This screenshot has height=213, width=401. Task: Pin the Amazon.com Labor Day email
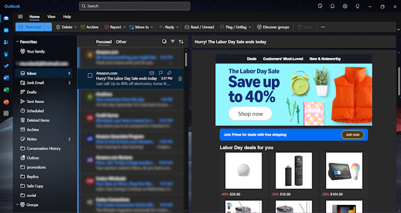[169, 73]
